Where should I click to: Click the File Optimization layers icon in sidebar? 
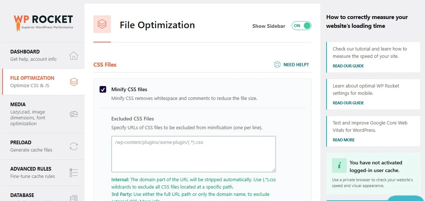point(74,82)
